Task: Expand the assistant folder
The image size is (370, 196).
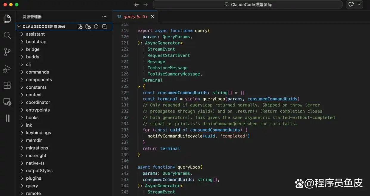Action: 64,34
